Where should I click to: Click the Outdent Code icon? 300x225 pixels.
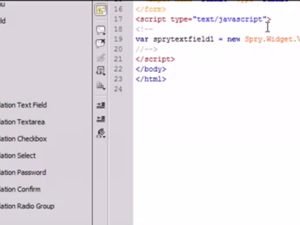point(101,119)
